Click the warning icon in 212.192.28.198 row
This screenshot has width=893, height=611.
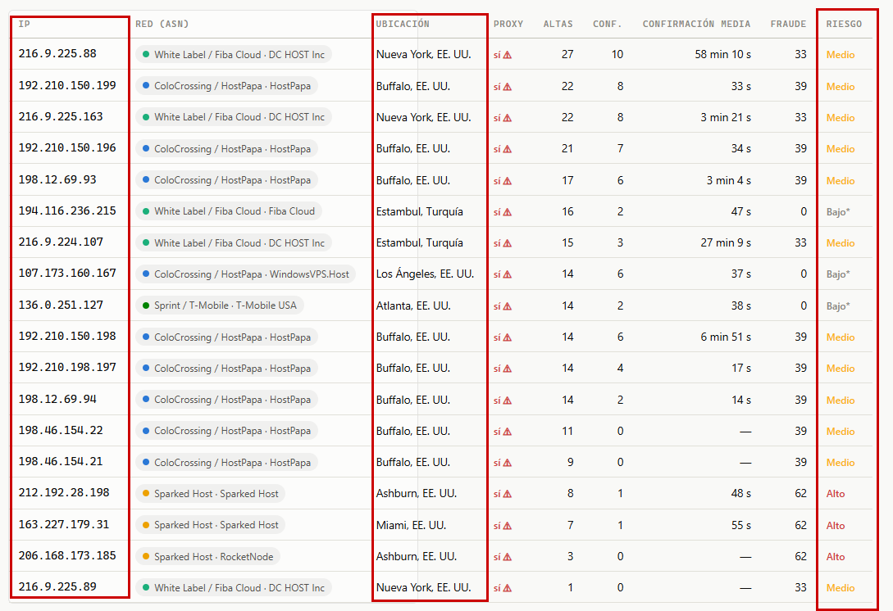tap(508, 495)
